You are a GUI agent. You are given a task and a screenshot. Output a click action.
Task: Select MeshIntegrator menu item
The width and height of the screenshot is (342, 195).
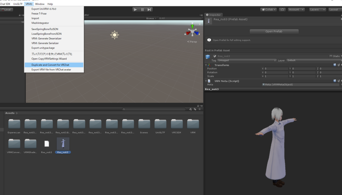click(54, 23)
